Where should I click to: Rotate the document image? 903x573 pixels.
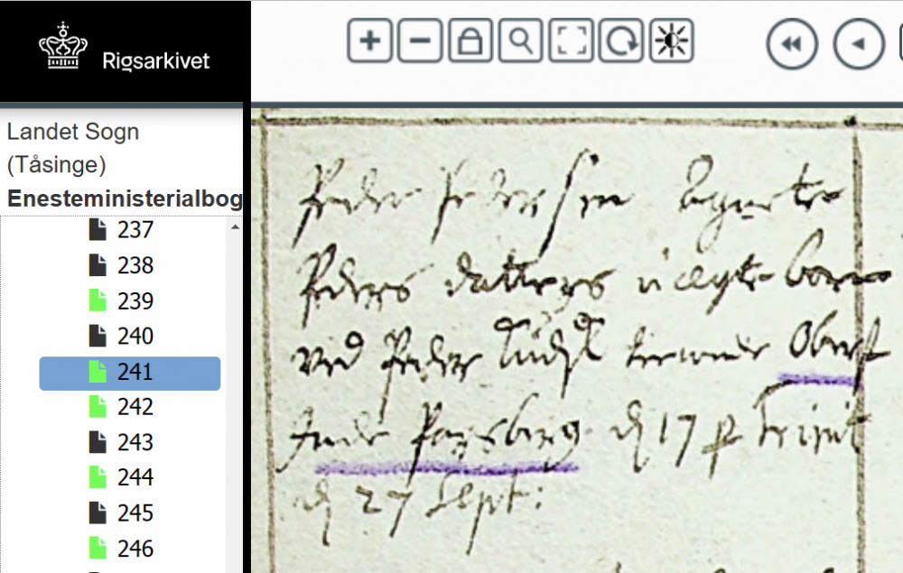click(x=621, y=41)
